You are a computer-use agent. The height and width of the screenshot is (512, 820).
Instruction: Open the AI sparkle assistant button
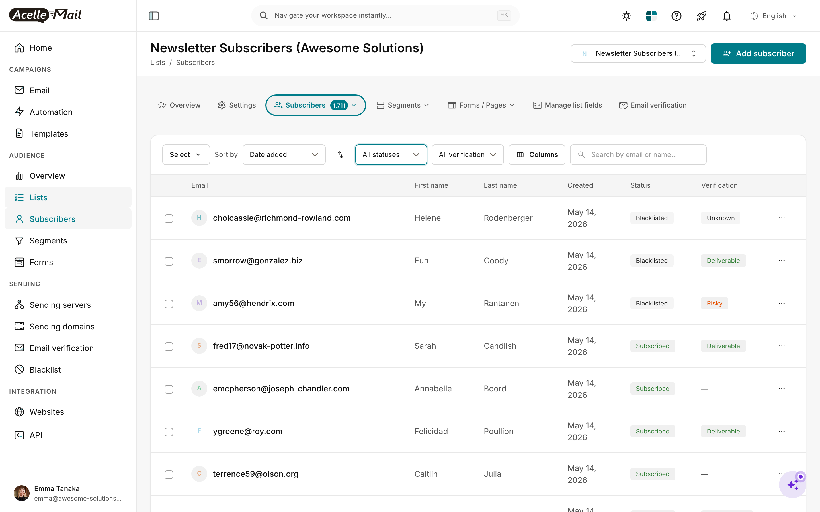[792, 485]
